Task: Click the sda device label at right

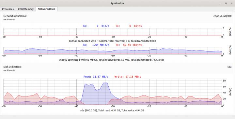Action: [x=229, y=67]
